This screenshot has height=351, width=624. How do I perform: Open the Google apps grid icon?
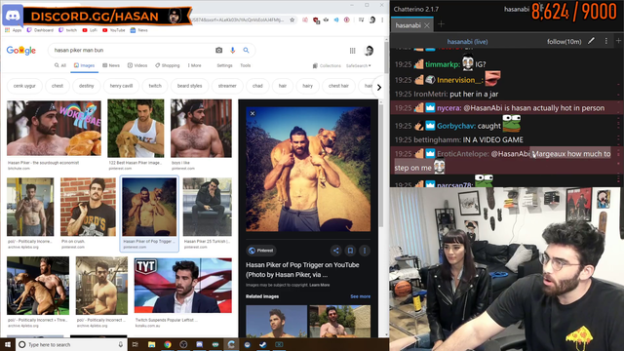353,51
